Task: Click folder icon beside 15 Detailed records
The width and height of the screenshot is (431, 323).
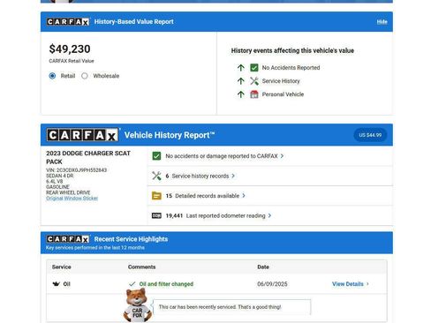Action: pos(156,196)
